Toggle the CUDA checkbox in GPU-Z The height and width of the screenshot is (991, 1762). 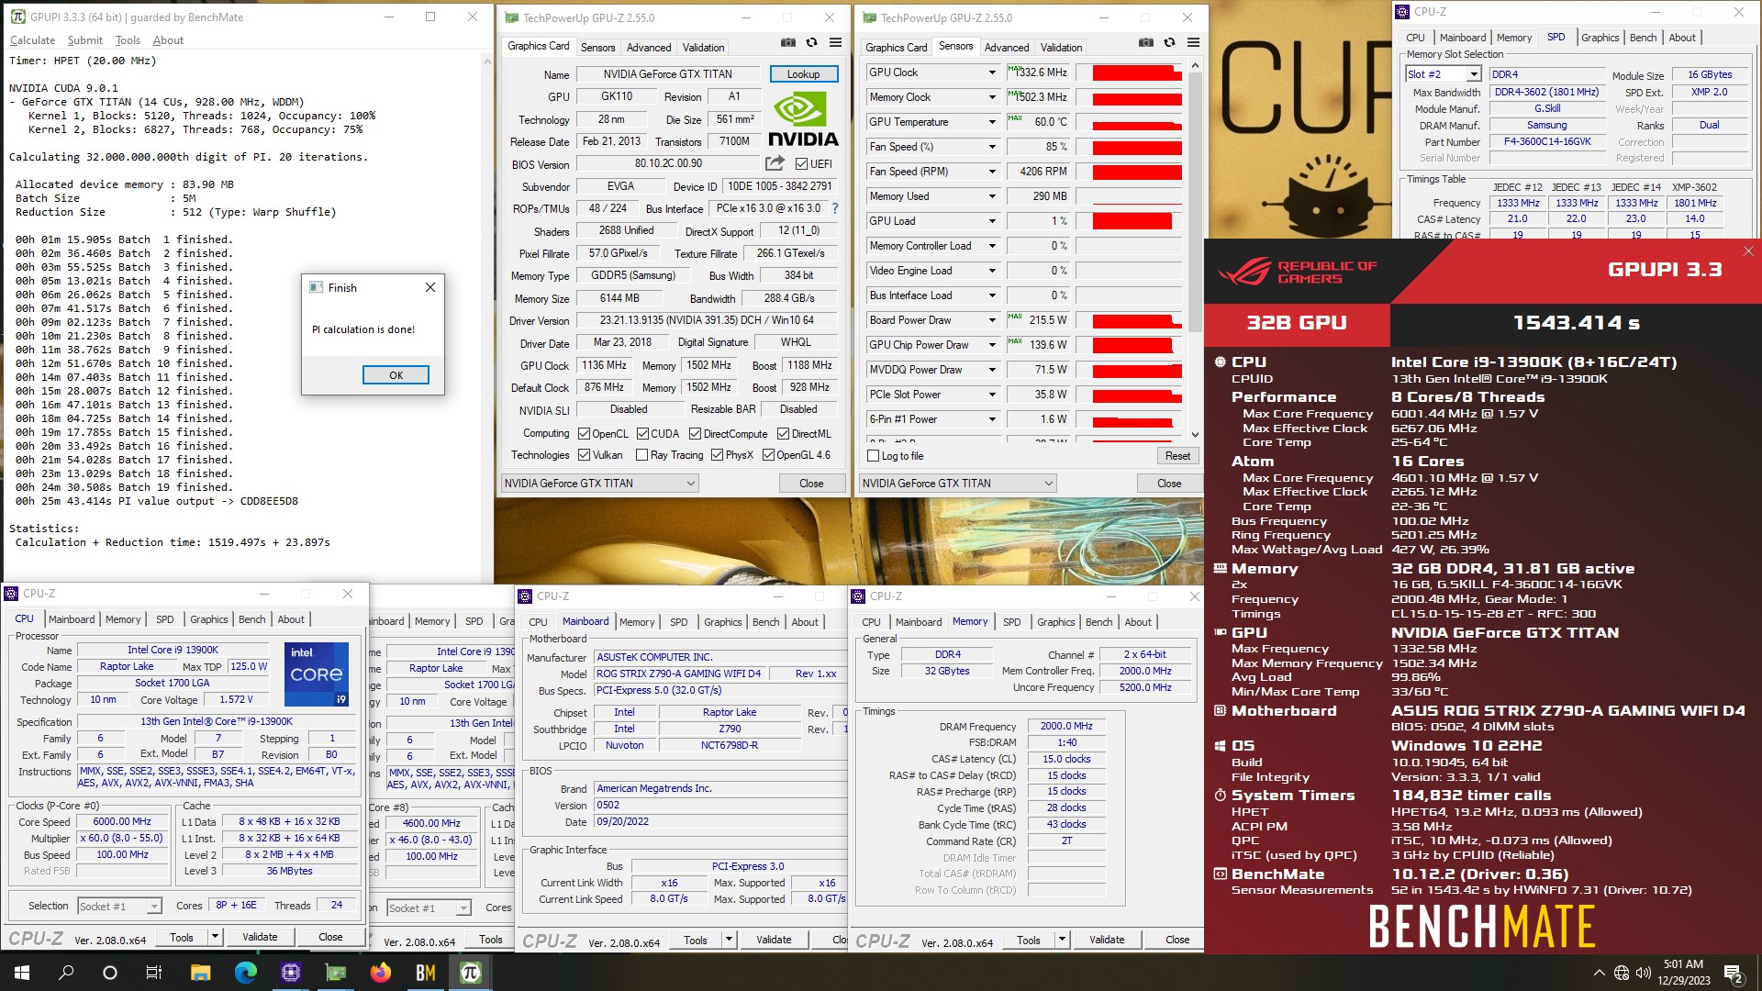[642, 434]
